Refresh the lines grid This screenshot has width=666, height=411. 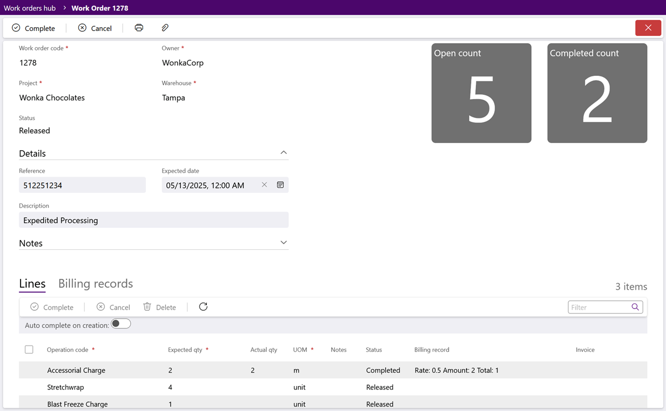[x=203, y=307]
